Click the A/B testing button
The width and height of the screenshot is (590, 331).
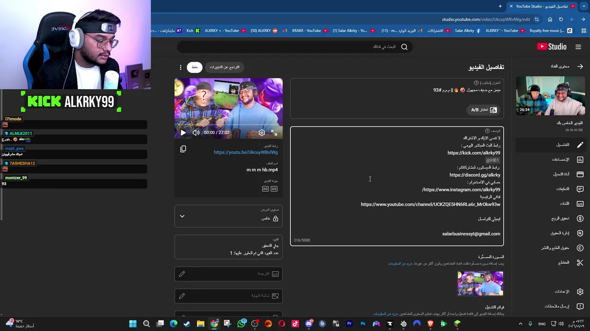pos(484,110)
